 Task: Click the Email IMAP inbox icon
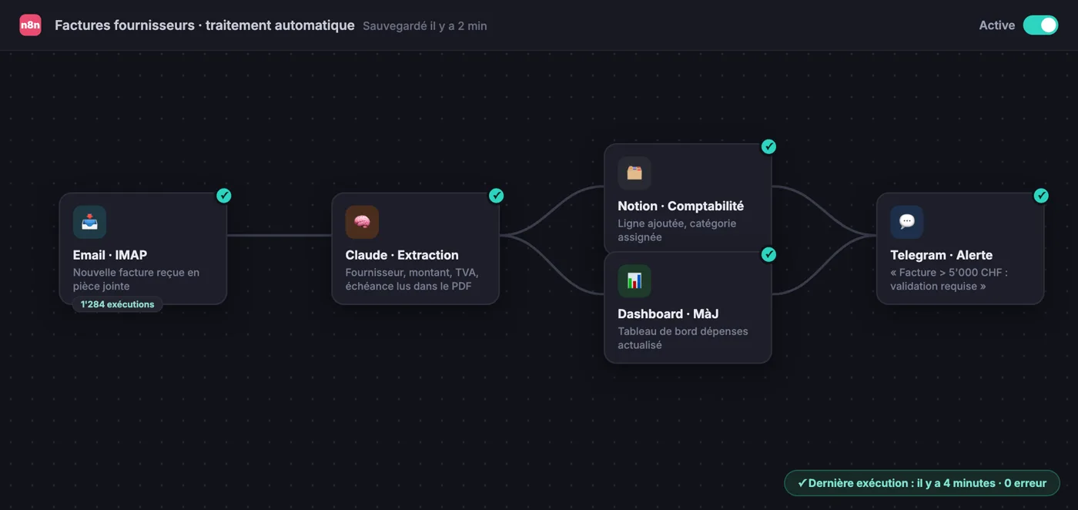tap(89, 222)
